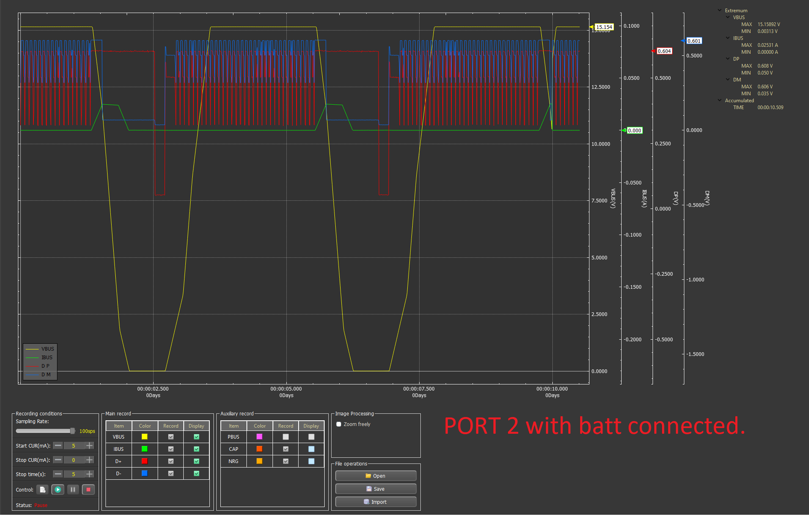Decrease Stop CUR(mA) with the minus icon
The image size is (809, 516).
(58, 460)
